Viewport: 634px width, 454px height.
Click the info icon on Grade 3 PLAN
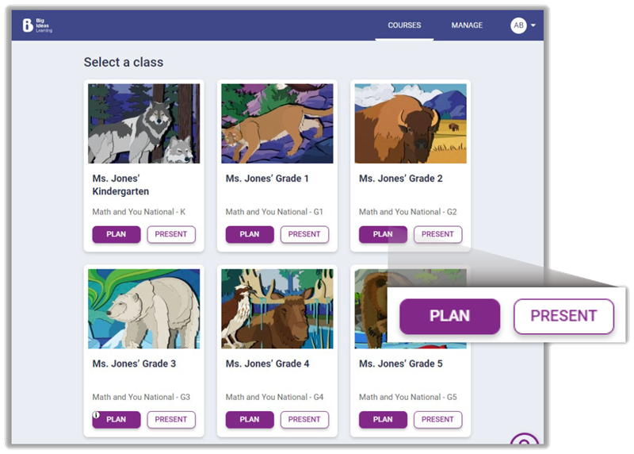point(96,415)
